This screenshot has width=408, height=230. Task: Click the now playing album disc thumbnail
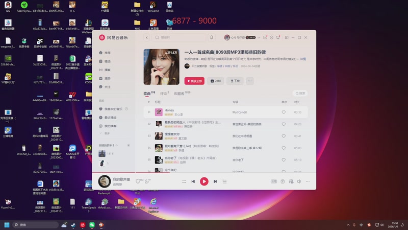105,181
